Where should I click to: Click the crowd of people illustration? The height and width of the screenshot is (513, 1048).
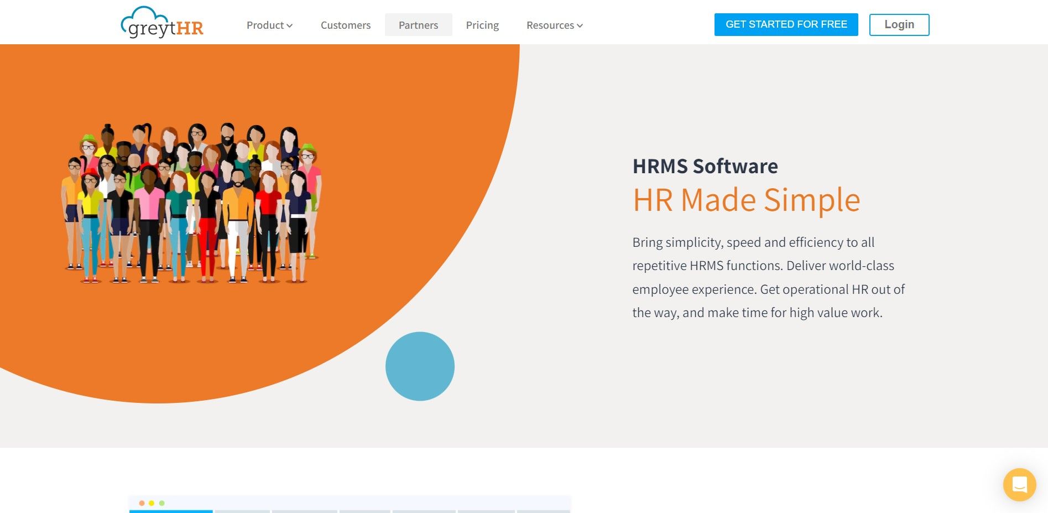191,203
